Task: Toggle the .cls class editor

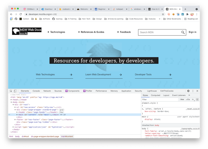Action: (188, 99)
